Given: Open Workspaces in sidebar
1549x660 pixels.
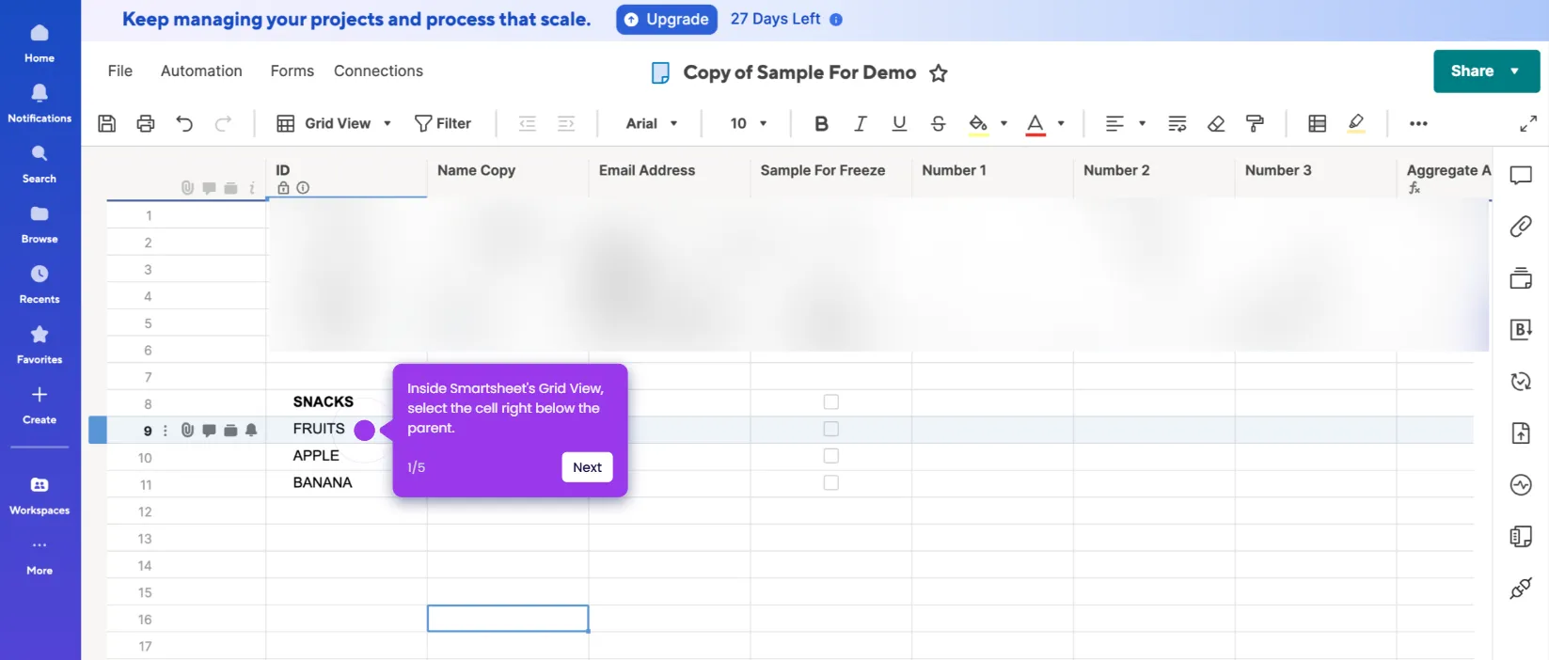Looking at the screenshot, I should 40,495.
